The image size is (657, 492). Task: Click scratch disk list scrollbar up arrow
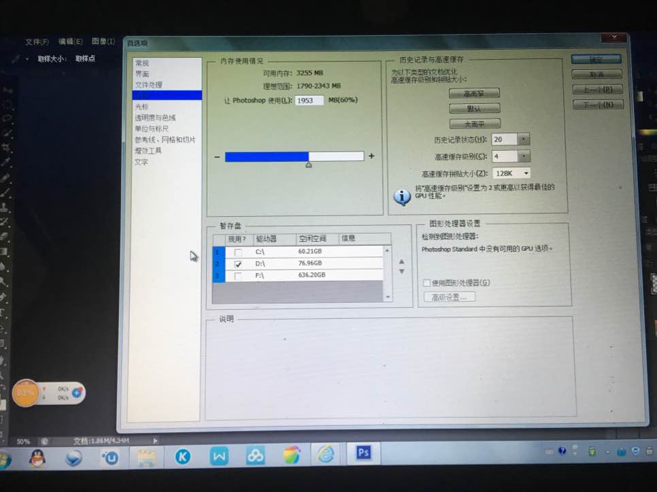[x=387, y=250]
